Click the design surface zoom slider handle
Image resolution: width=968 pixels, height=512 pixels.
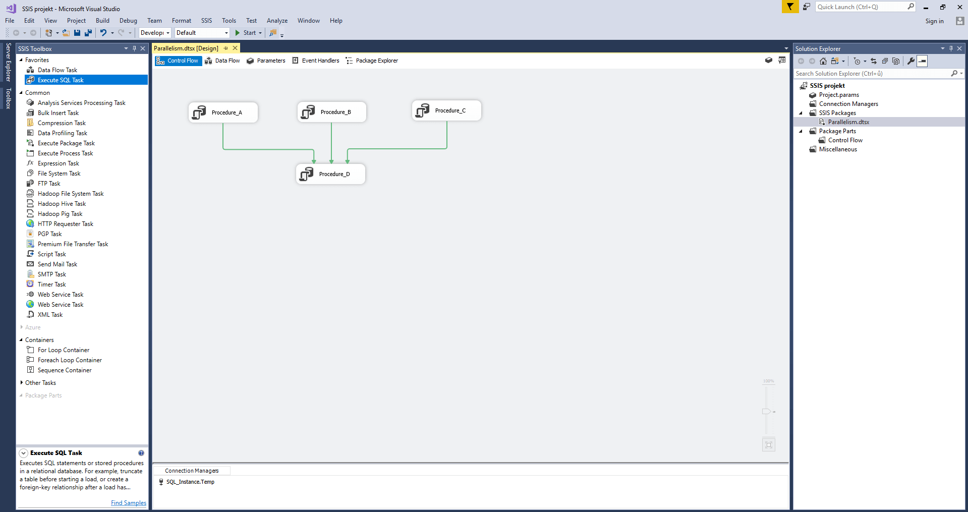(x=766, y=412)
